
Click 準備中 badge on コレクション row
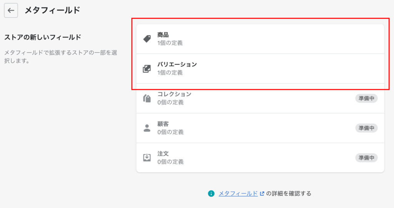coord(366,98)
